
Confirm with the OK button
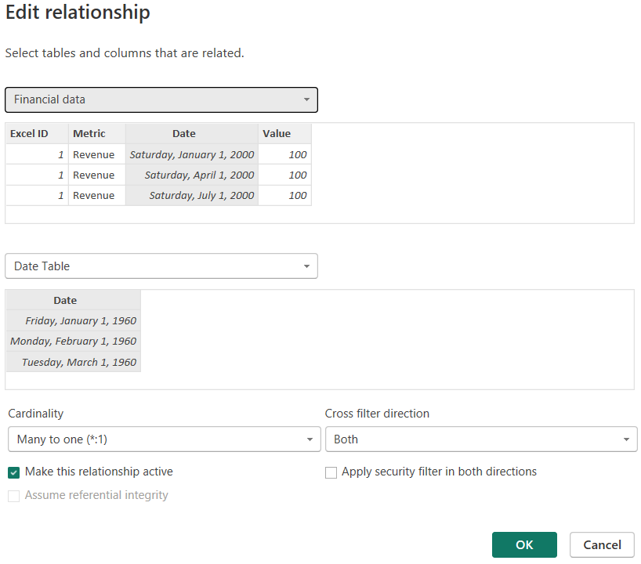click(x=524, y=544)
